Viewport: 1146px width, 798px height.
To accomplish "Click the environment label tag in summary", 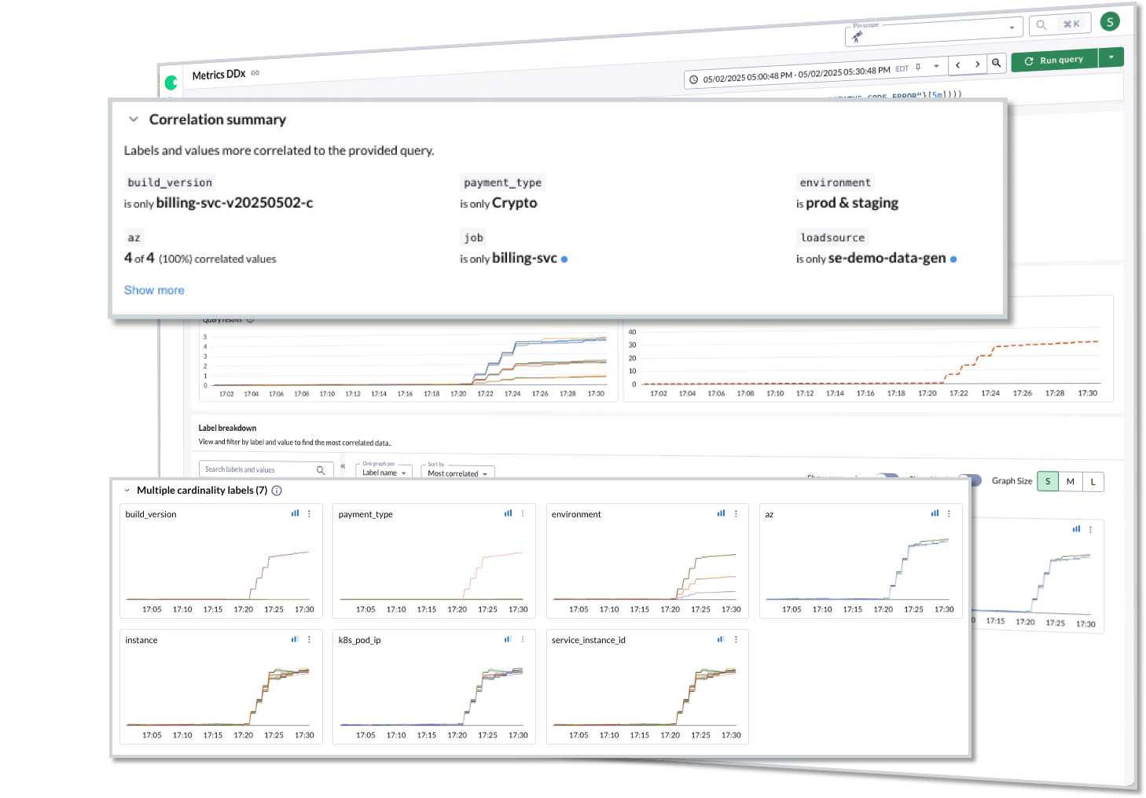I will tap(836, 182).
